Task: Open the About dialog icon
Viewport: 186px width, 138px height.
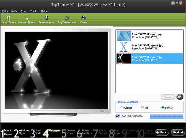Action: click(x=84, y=18)
